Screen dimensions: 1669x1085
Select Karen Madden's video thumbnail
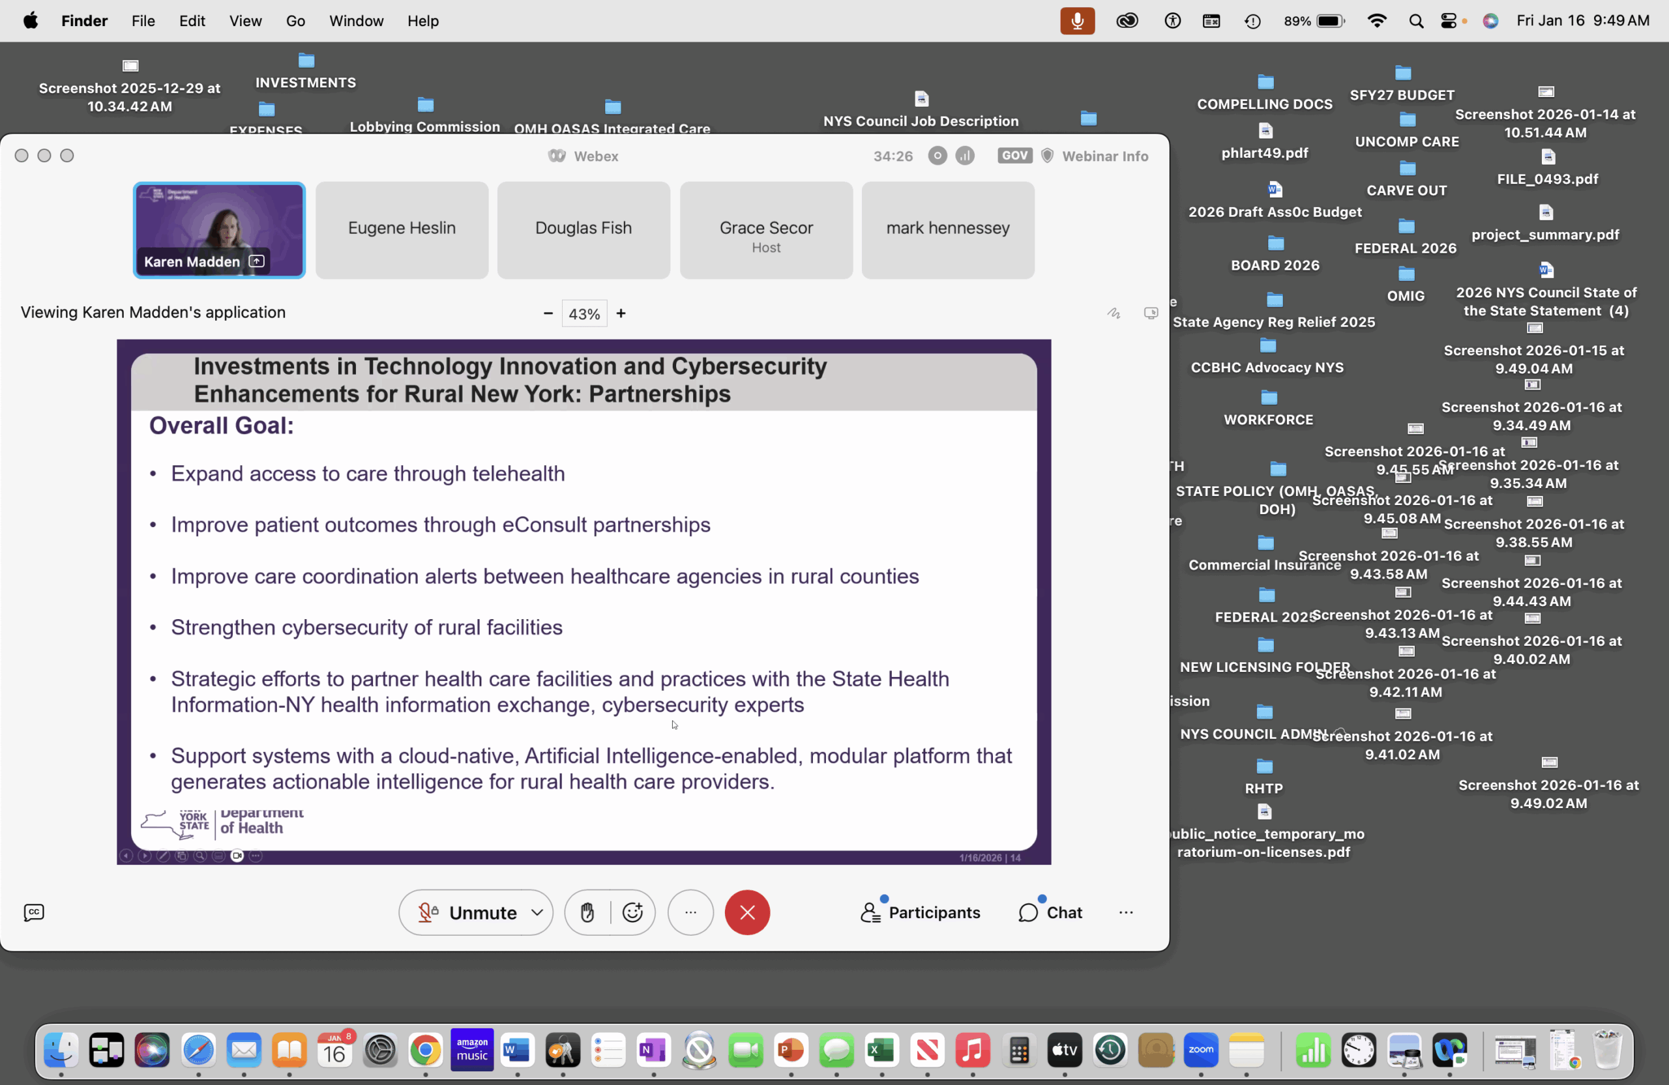(x=220, y=230)
